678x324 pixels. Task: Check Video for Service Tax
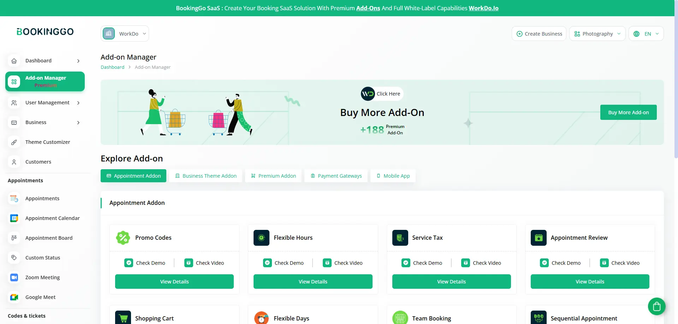(x=481, y=263)
